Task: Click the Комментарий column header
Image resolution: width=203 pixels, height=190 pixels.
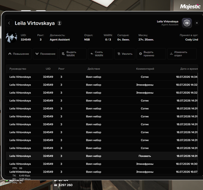Action: [145, 69]
